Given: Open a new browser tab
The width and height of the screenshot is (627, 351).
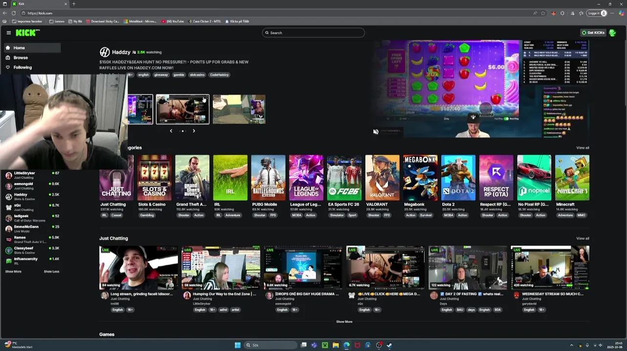Looking at the screenshot, I should click(x=74, y=4).
